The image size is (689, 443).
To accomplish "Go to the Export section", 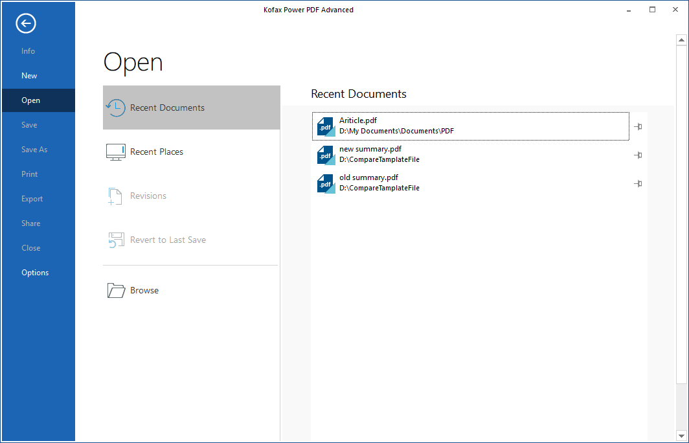I will [32, 198].
